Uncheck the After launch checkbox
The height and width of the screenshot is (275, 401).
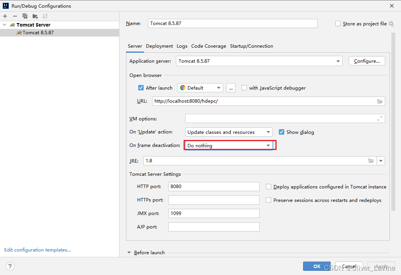click(x=141, y=88)
